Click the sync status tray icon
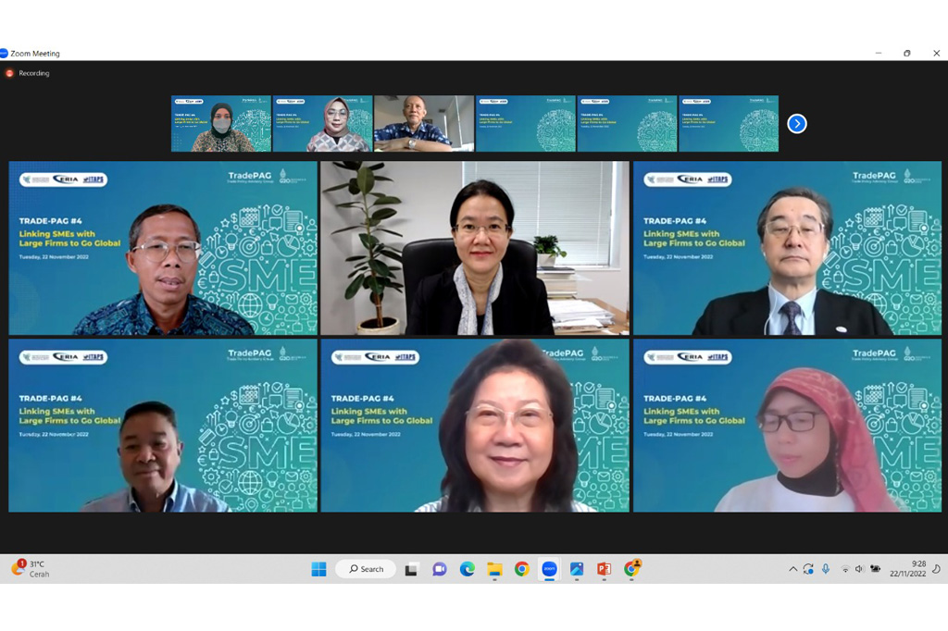Image resolution: width=948 pixels, height=631 pixels. [808, 569]
